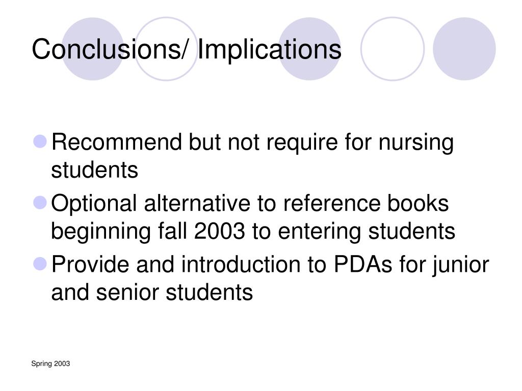Screen dimensions: 522x391
Task: Click the word 'PDAs' in the third bullet
Action: pyautogui.click(x=363, y=264)
